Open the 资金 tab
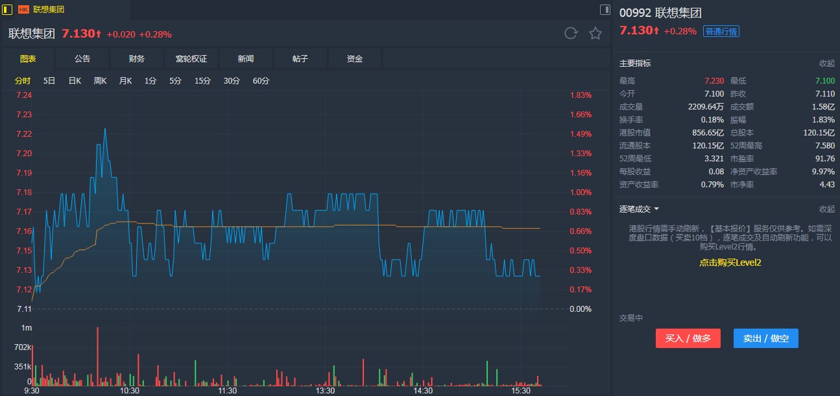 355,59
